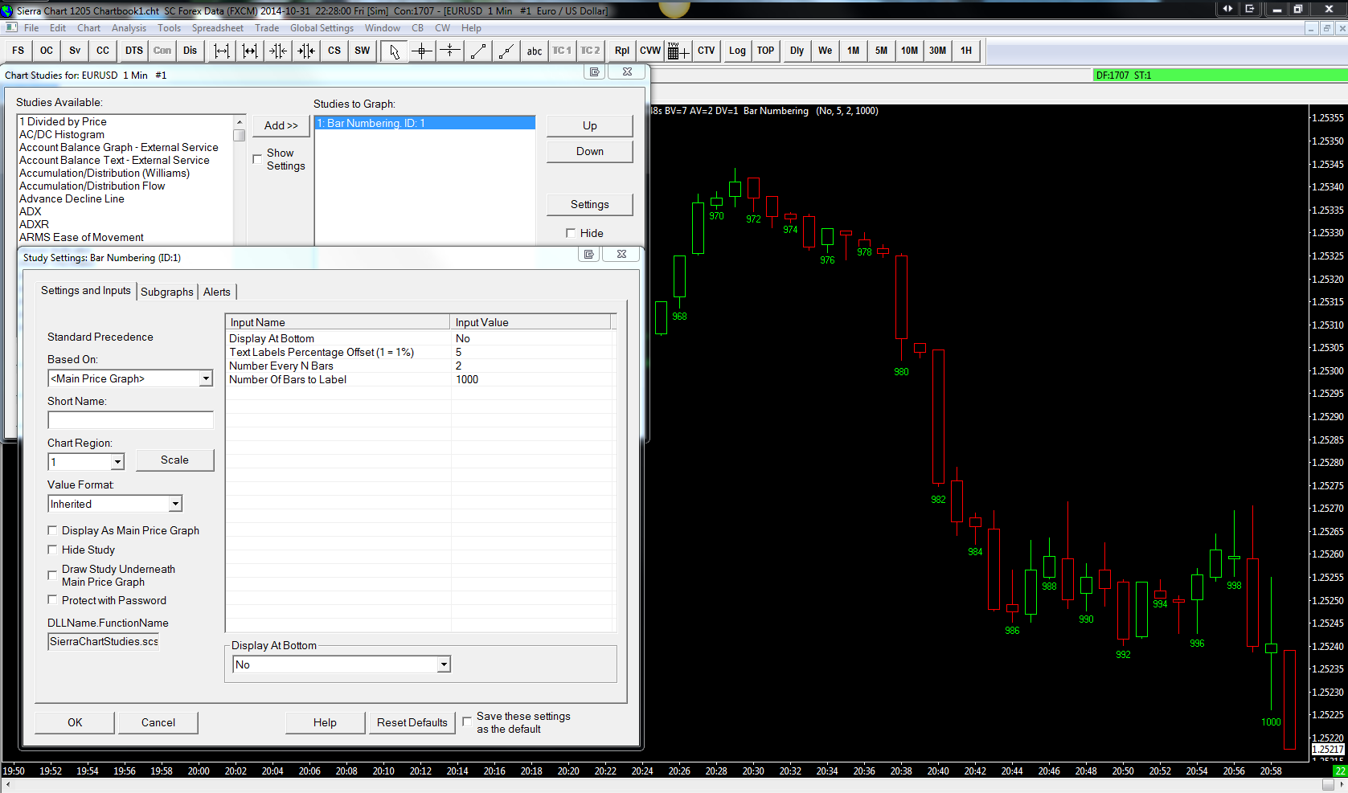Click the Short Name input field

[x=130, y=420]
